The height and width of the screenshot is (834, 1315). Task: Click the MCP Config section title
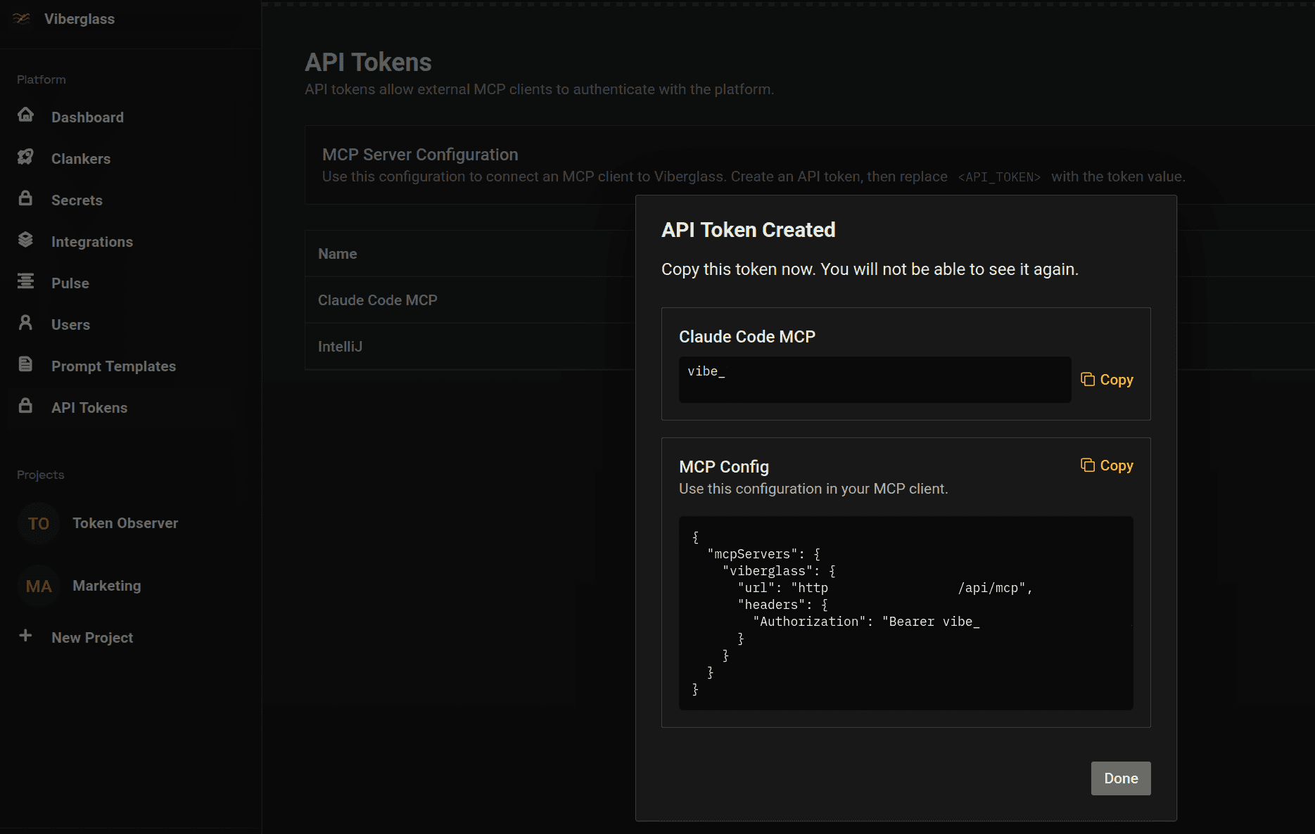[x=724, y=466]
